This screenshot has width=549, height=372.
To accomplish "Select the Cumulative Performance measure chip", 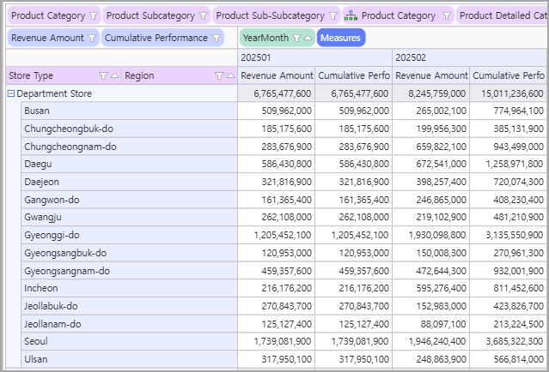I will [162, 38].
